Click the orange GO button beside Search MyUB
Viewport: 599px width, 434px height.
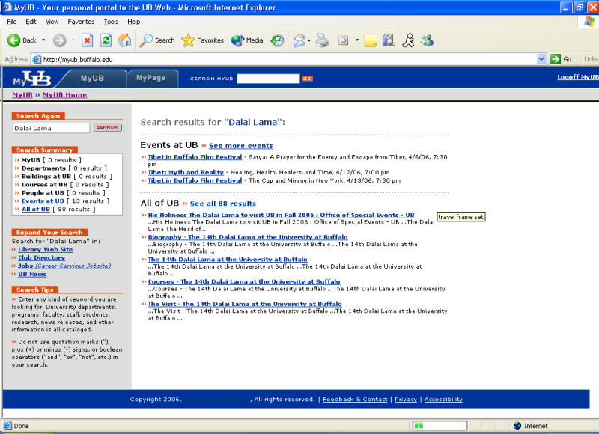coord(307,79)
